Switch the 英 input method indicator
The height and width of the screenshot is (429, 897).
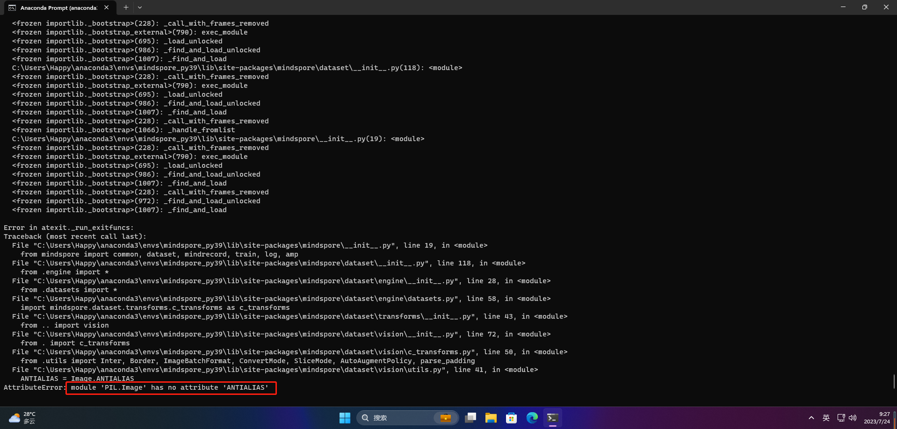point(826,418)
